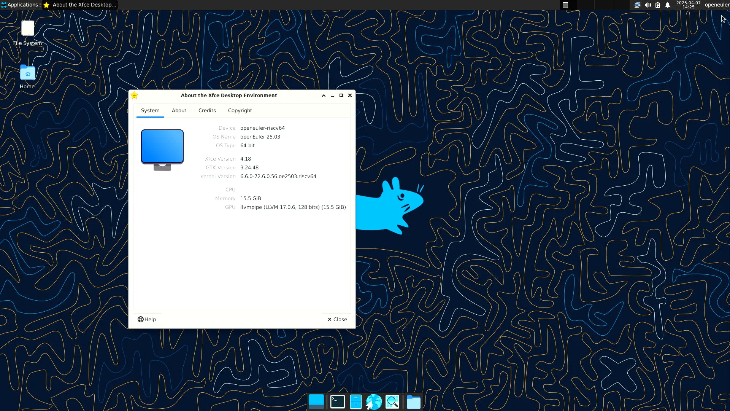The height and width of the screenshot is (411, 730).
Task: Click the notification bell icon
Action: point(668,5)
